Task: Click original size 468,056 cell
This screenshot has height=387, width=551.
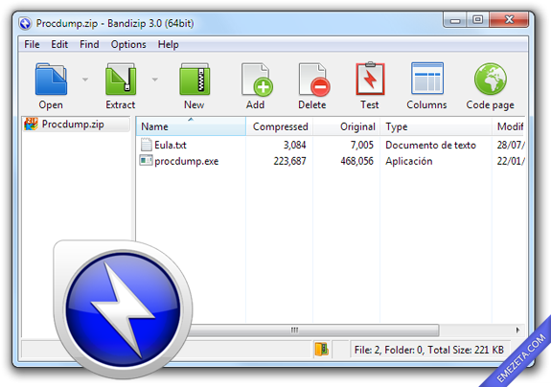Action: [356, 161]
